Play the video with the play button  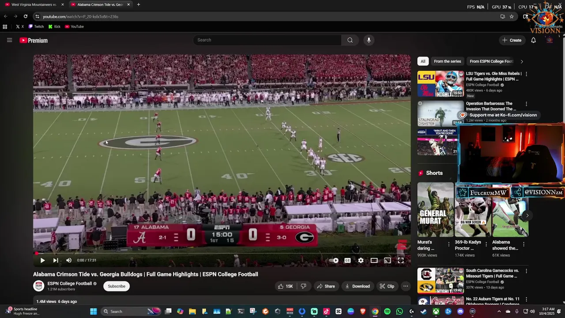(42, 260)
